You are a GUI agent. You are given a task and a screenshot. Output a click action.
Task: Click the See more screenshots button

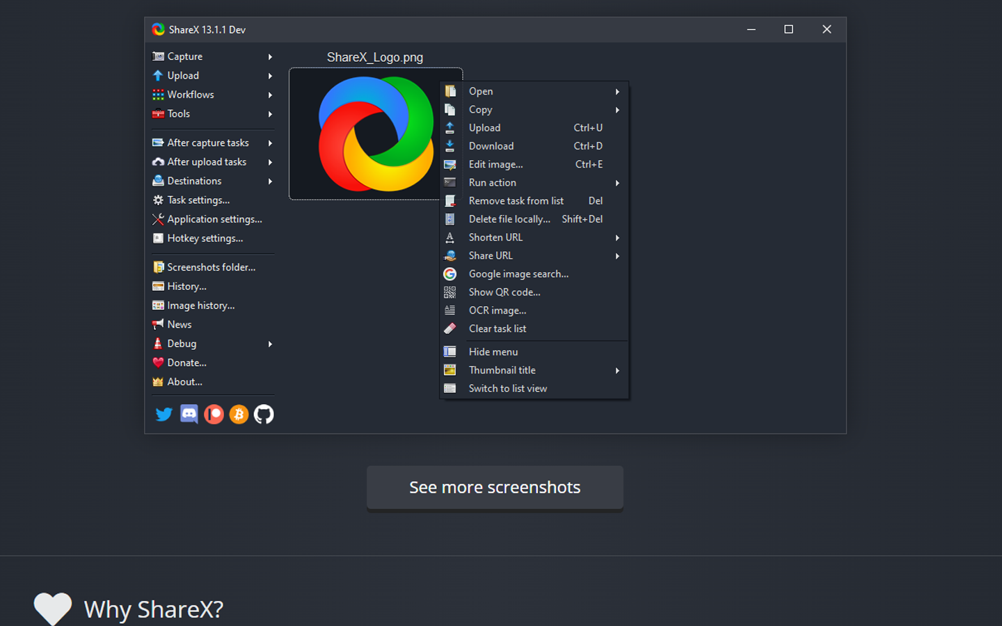495,488
